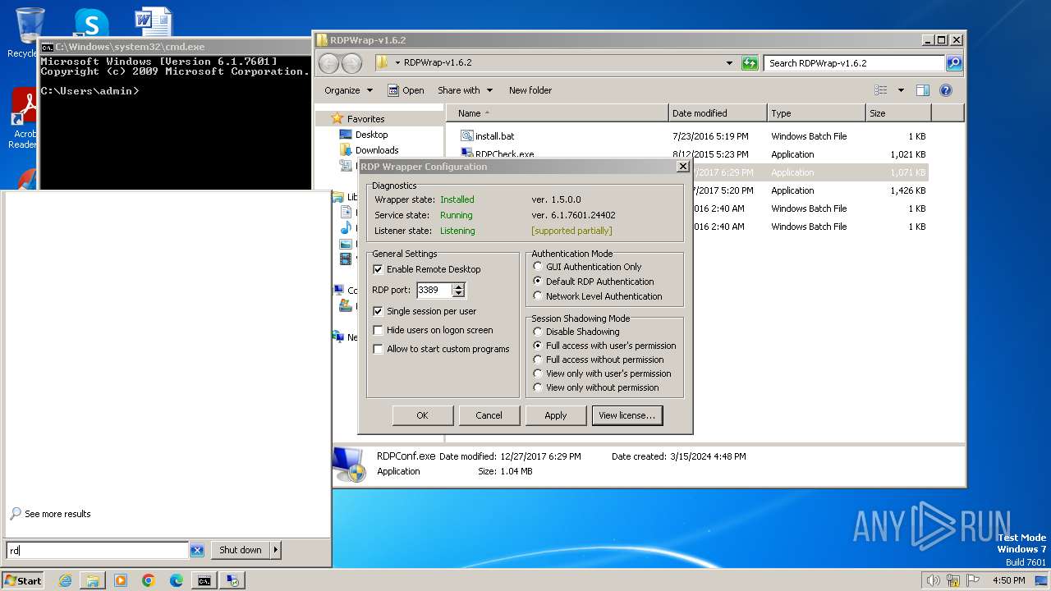Click Open in Explorer toolbar
The height and width of the screenshot is (591, 1051).
pos(406,90)
